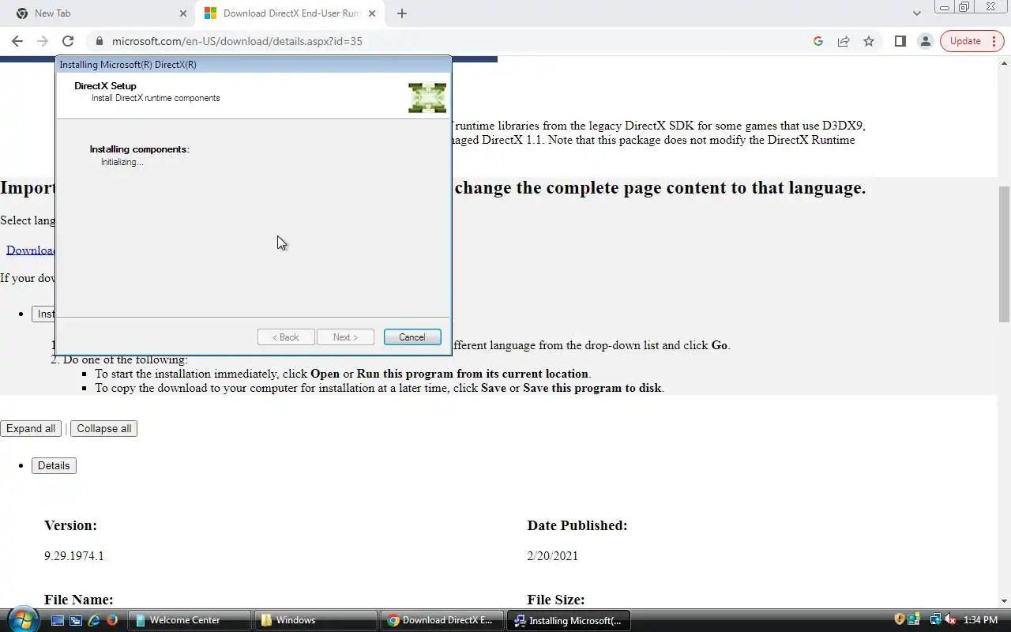Reload the current page
The height and width of the screenshot is (632, 1011).
[x=68, y=41]
